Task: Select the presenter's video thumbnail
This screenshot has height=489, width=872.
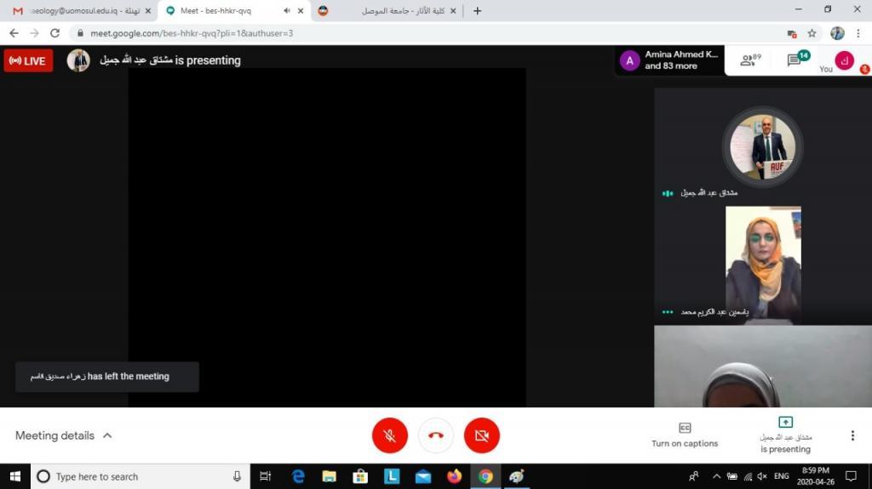Action: pos(763,146)
